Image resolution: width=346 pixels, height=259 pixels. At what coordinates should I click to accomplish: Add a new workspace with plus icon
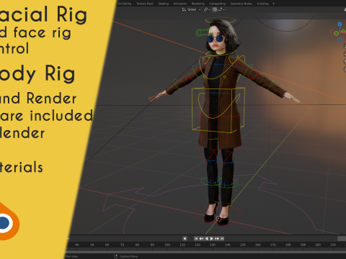pos(273,4)
